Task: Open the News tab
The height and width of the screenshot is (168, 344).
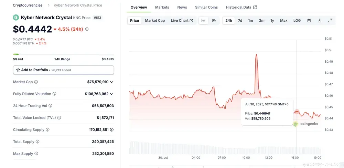Action: [182, 7]
